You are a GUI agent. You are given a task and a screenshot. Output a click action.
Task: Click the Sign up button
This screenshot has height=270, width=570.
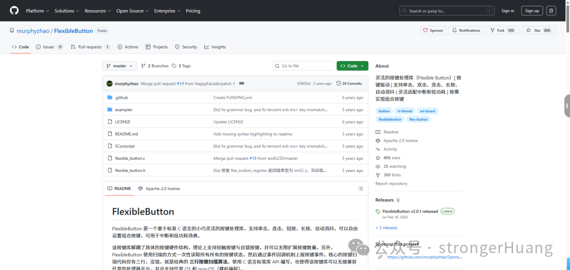532,11
